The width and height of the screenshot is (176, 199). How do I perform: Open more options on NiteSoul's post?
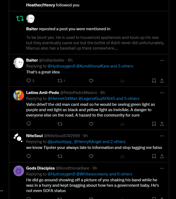click(162, 136)
